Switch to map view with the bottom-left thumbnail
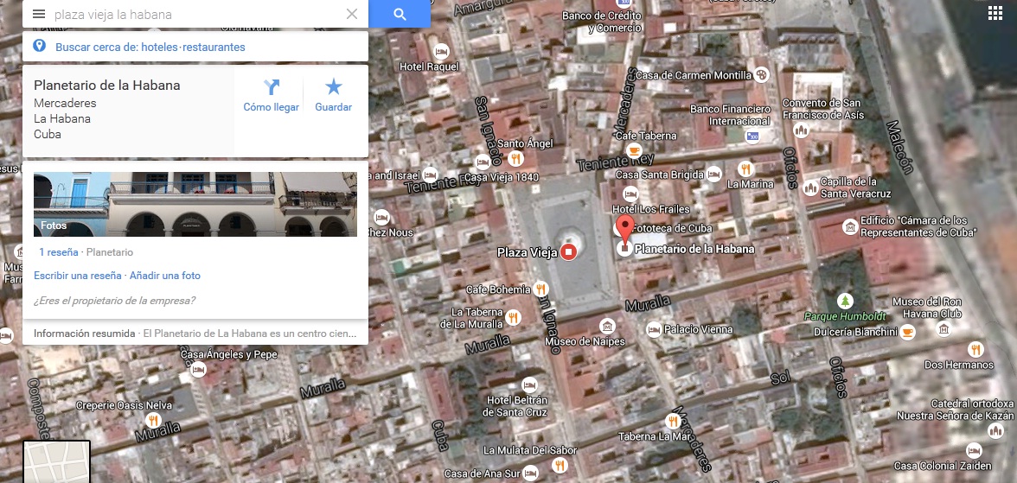 [x=57, y=461]
